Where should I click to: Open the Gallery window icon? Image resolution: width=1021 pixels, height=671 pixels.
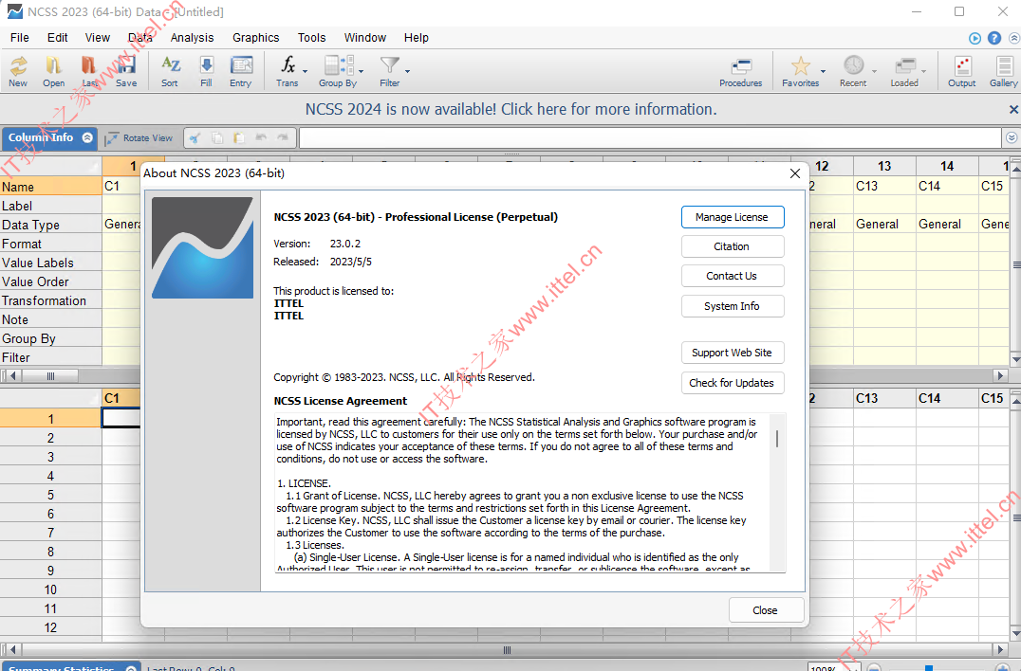pyautogui.click(x=1003, y=70)
